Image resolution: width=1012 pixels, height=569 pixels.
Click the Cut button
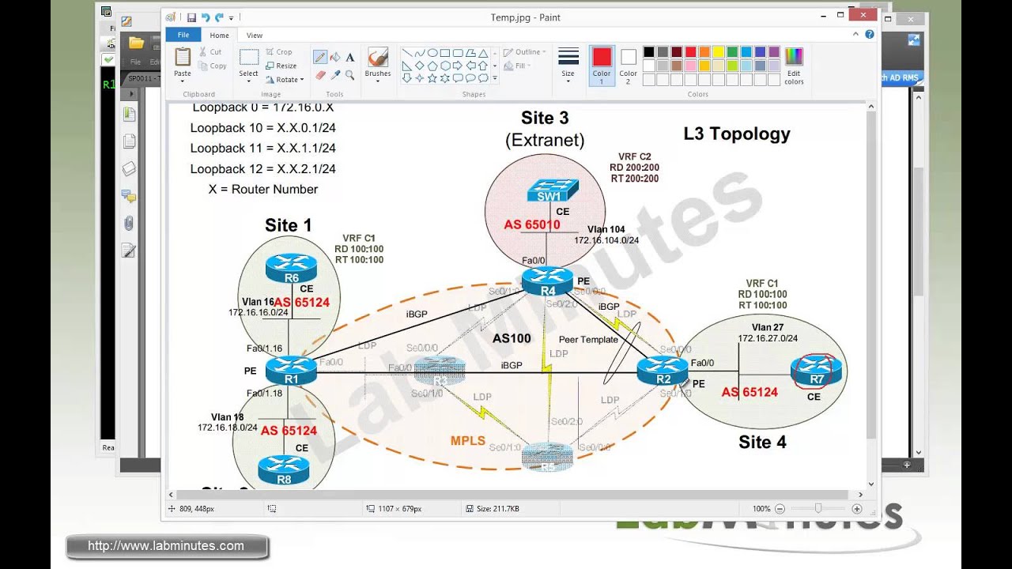coord(210,52)
